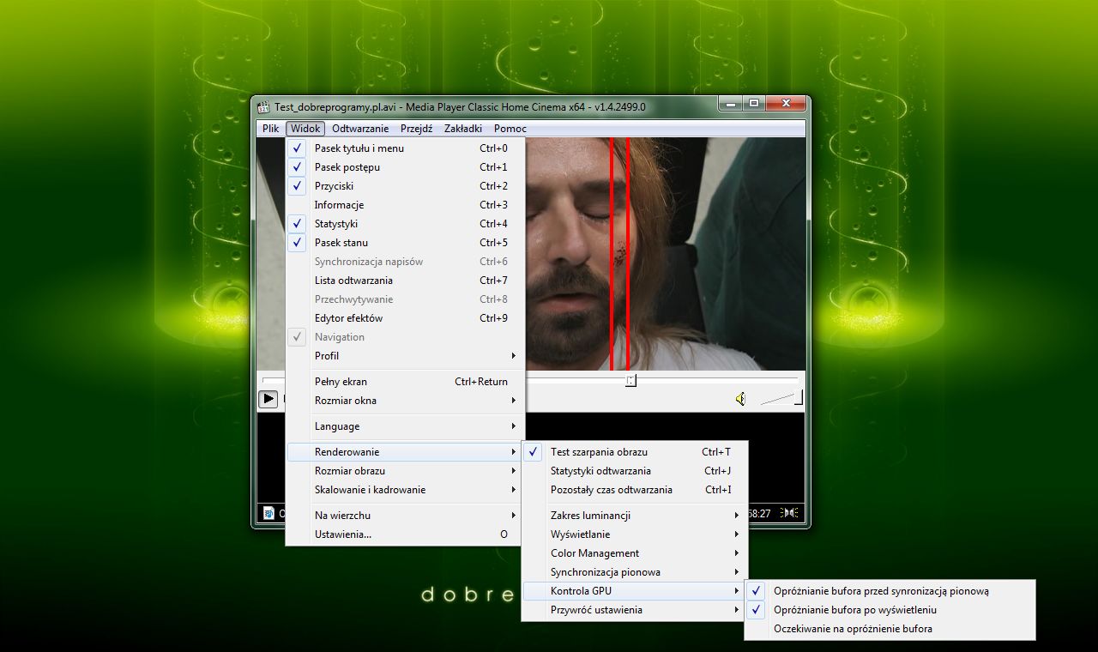Expand 'Przywróć ustawienia' submenu
The height and width of the screenshot is (652, 1098).
(635, 610)
